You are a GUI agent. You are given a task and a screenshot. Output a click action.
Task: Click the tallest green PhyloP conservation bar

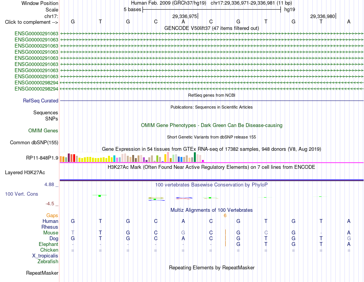[x=100, y=196]
